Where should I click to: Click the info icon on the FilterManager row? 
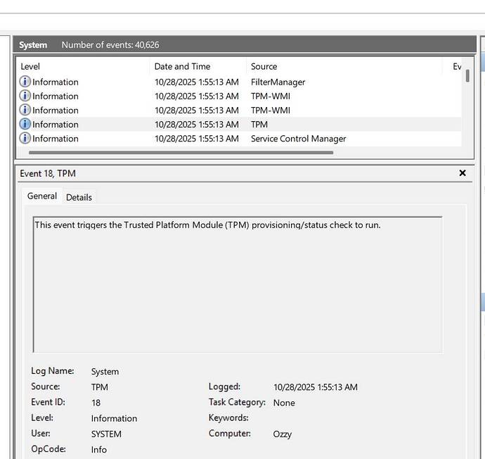25,82
